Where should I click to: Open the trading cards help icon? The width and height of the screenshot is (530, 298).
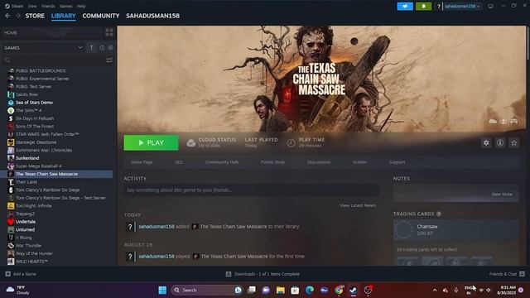pos(439,214)
